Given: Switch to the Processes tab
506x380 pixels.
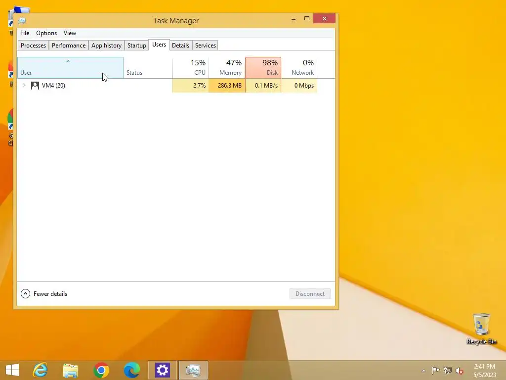Looking at the screenshot, I should pos(33,45).
